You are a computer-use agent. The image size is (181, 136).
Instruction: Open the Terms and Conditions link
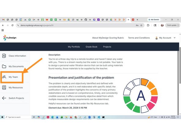pos(139,38)
